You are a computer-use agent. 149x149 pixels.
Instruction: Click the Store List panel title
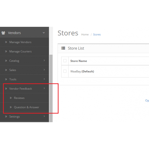click(76, 48)
